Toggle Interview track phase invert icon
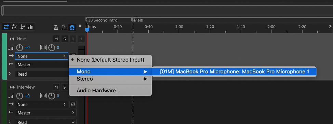Screen dimensions: 333x124 (x=73, y=104)
